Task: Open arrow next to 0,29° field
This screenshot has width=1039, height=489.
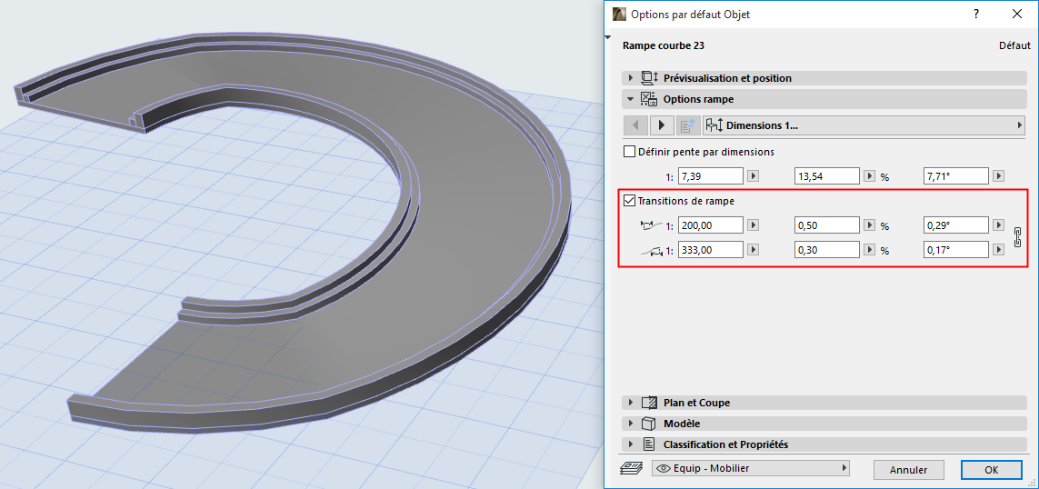Action: 999,225
